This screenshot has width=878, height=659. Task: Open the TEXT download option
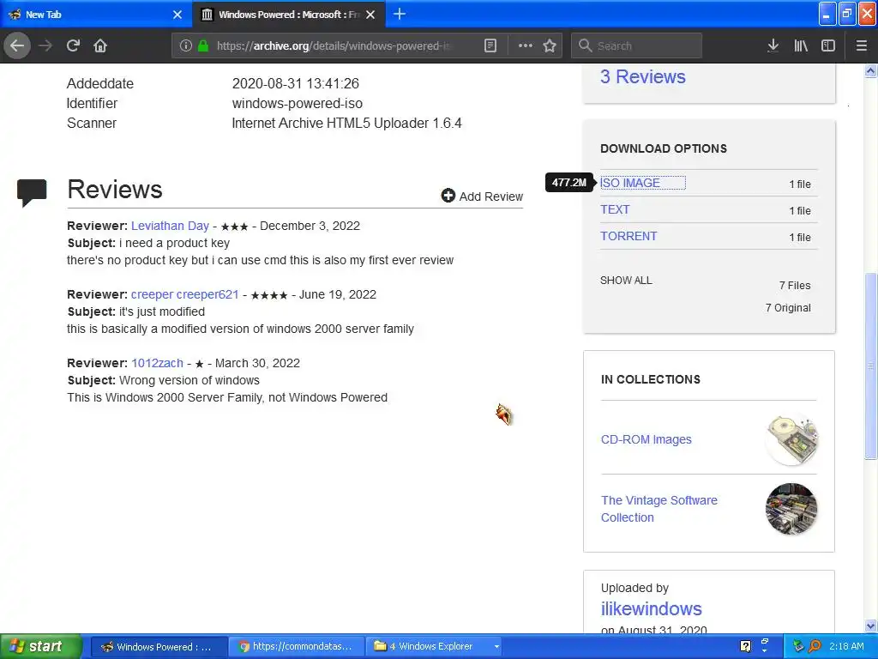tap(615, 209)
